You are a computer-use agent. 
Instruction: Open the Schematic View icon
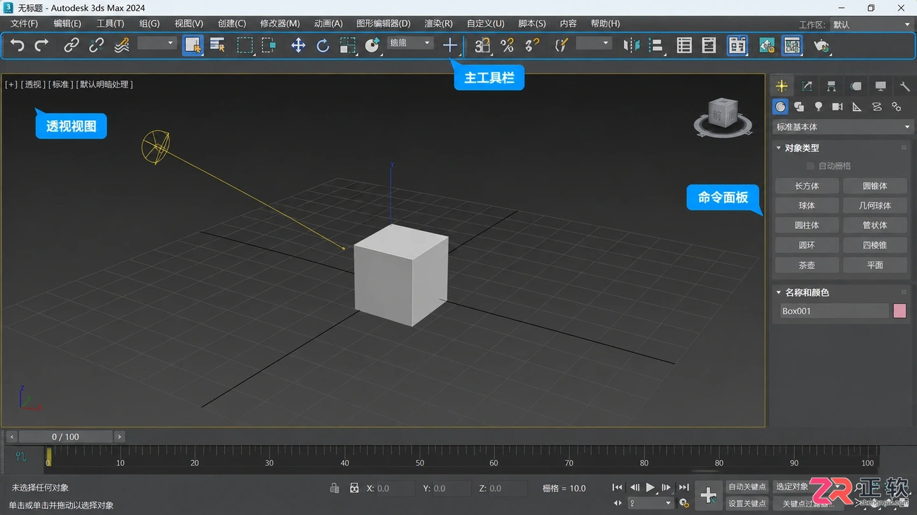coord(792,45)
